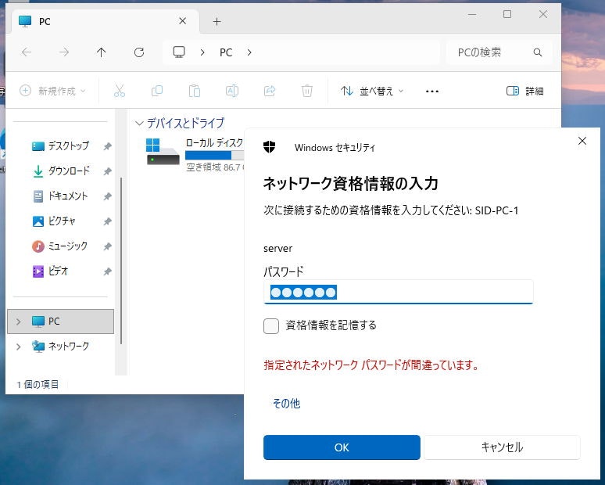Click the Windows Security shield icon
This screenshot has height=485, width=605.
(x=270, y=147)
